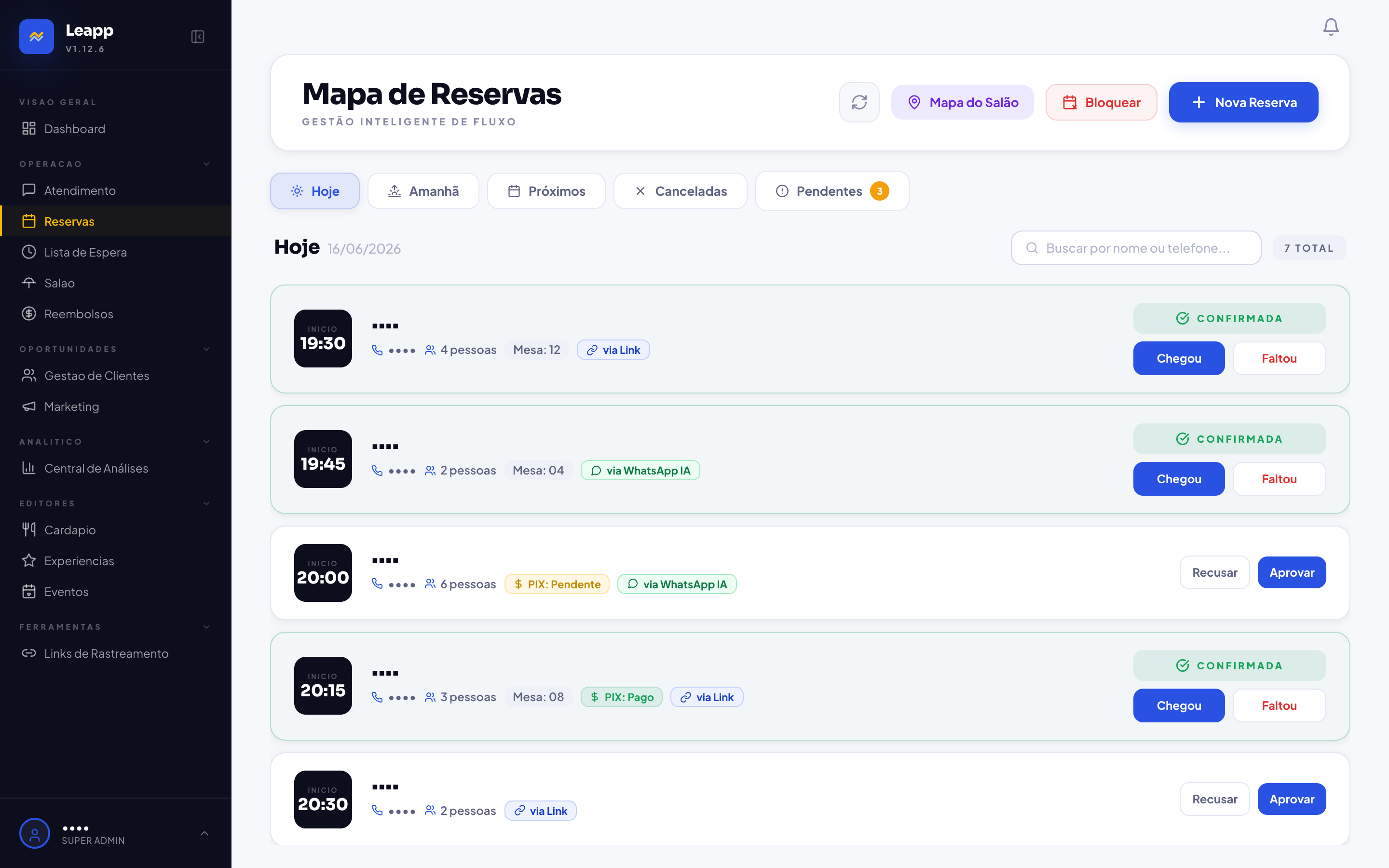
Task: Click via Link tag on the 20:15 reservation
Action: pos(707,697)
